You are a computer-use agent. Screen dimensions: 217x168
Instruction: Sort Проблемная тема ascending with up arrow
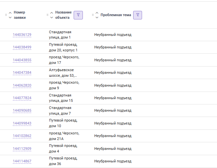pyautogui.click(x=97, y=13)
